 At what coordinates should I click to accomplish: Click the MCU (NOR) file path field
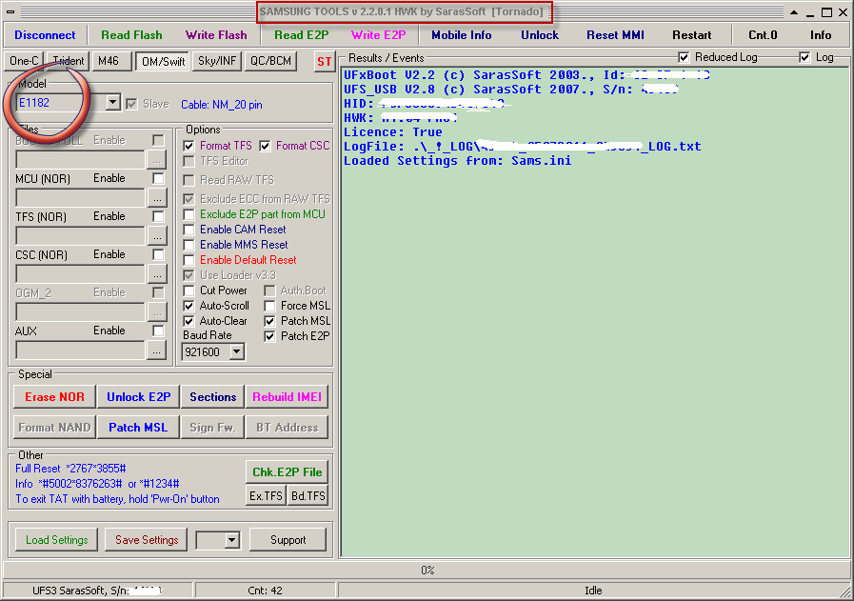point(81,198)
